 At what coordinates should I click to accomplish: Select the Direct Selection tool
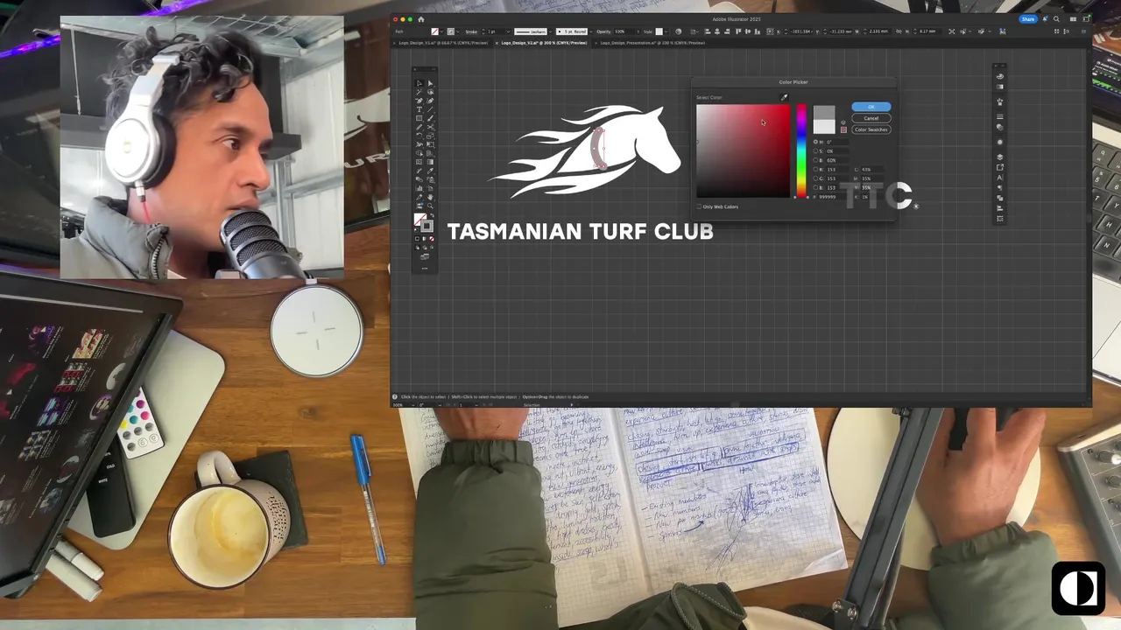pos(429,83)
